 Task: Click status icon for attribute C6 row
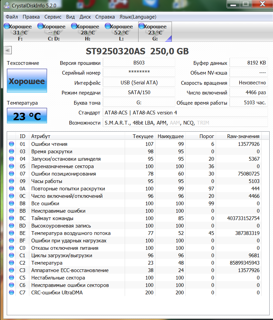pyautogui.click(x=11, y=285)
